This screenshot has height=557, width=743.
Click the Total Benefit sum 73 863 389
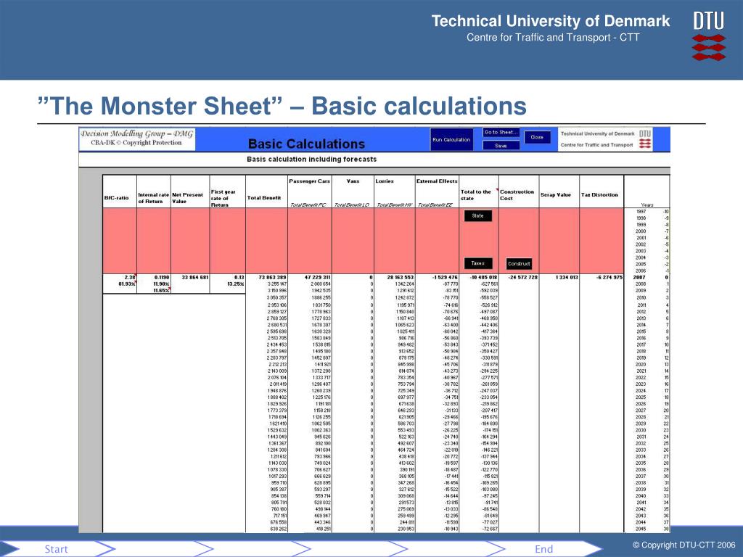coord(273,278)
